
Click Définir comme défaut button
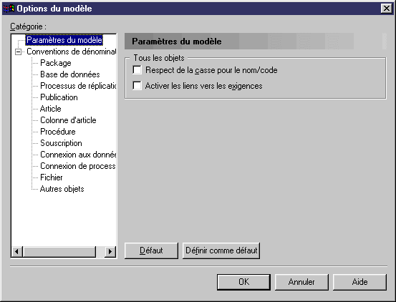(221, 250)
